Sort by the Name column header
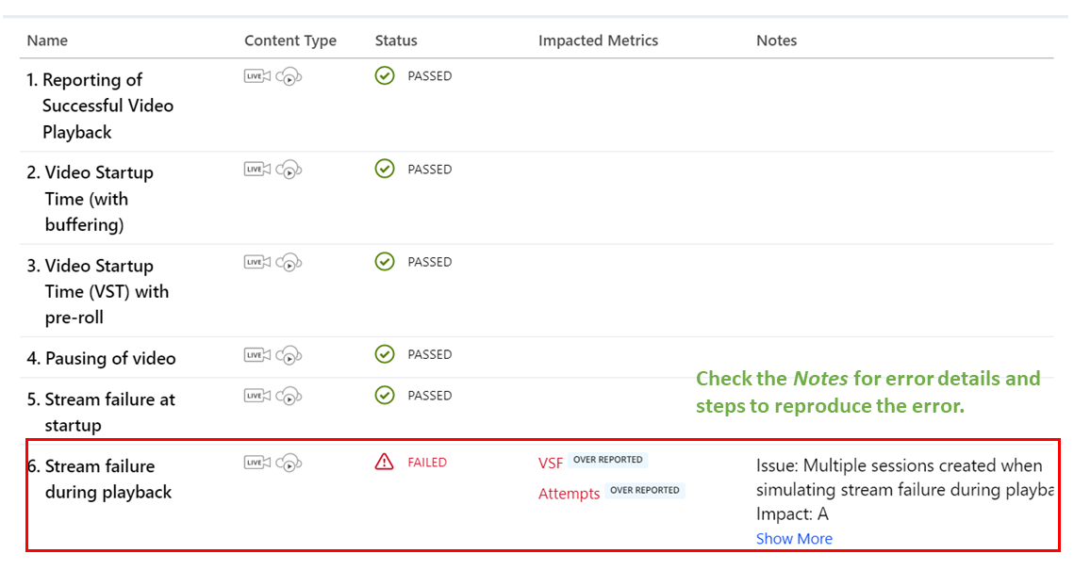 click(47, 41)
